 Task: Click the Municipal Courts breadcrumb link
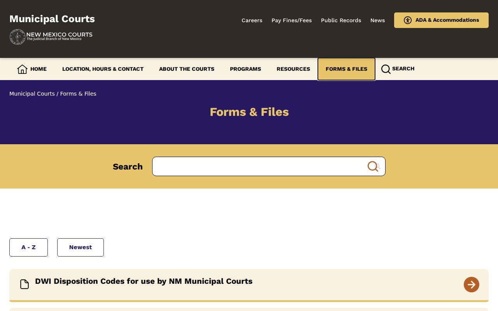[x=32, y=94]
